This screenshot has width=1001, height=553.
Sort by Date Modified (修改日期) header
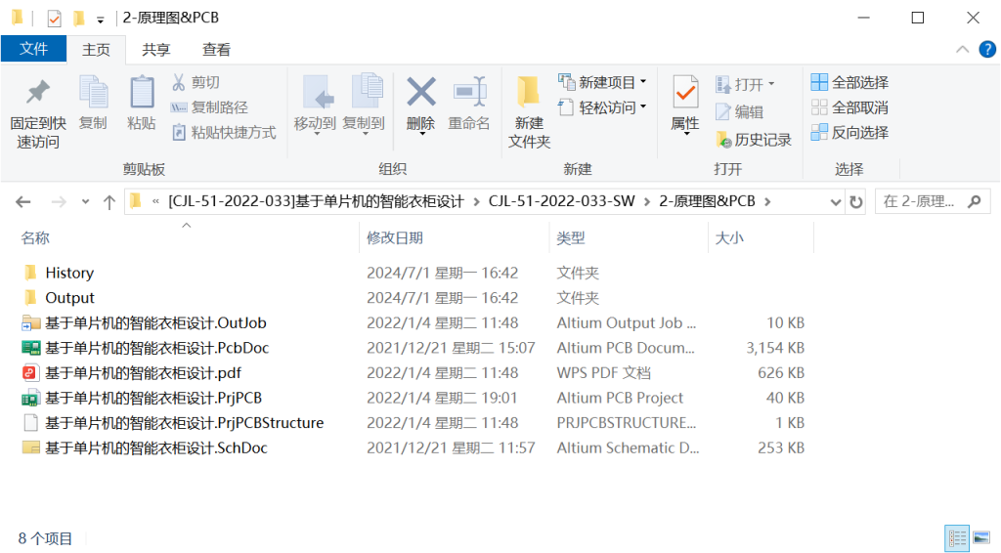[x=454, y=238]
